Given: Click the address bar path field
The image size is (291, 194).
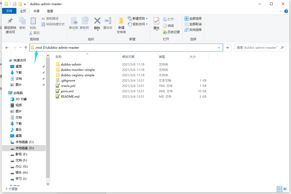Looking at the screenshot, I should pos(126,48).
